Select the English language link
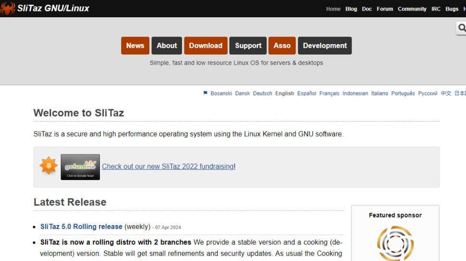 point(284,93)
